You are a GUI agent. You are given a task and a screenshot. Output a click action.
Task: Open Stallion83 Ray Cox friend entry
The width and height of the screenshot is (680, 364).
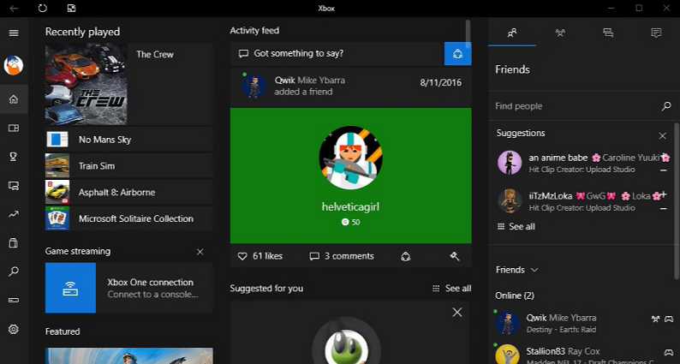(x=583, y=354)
